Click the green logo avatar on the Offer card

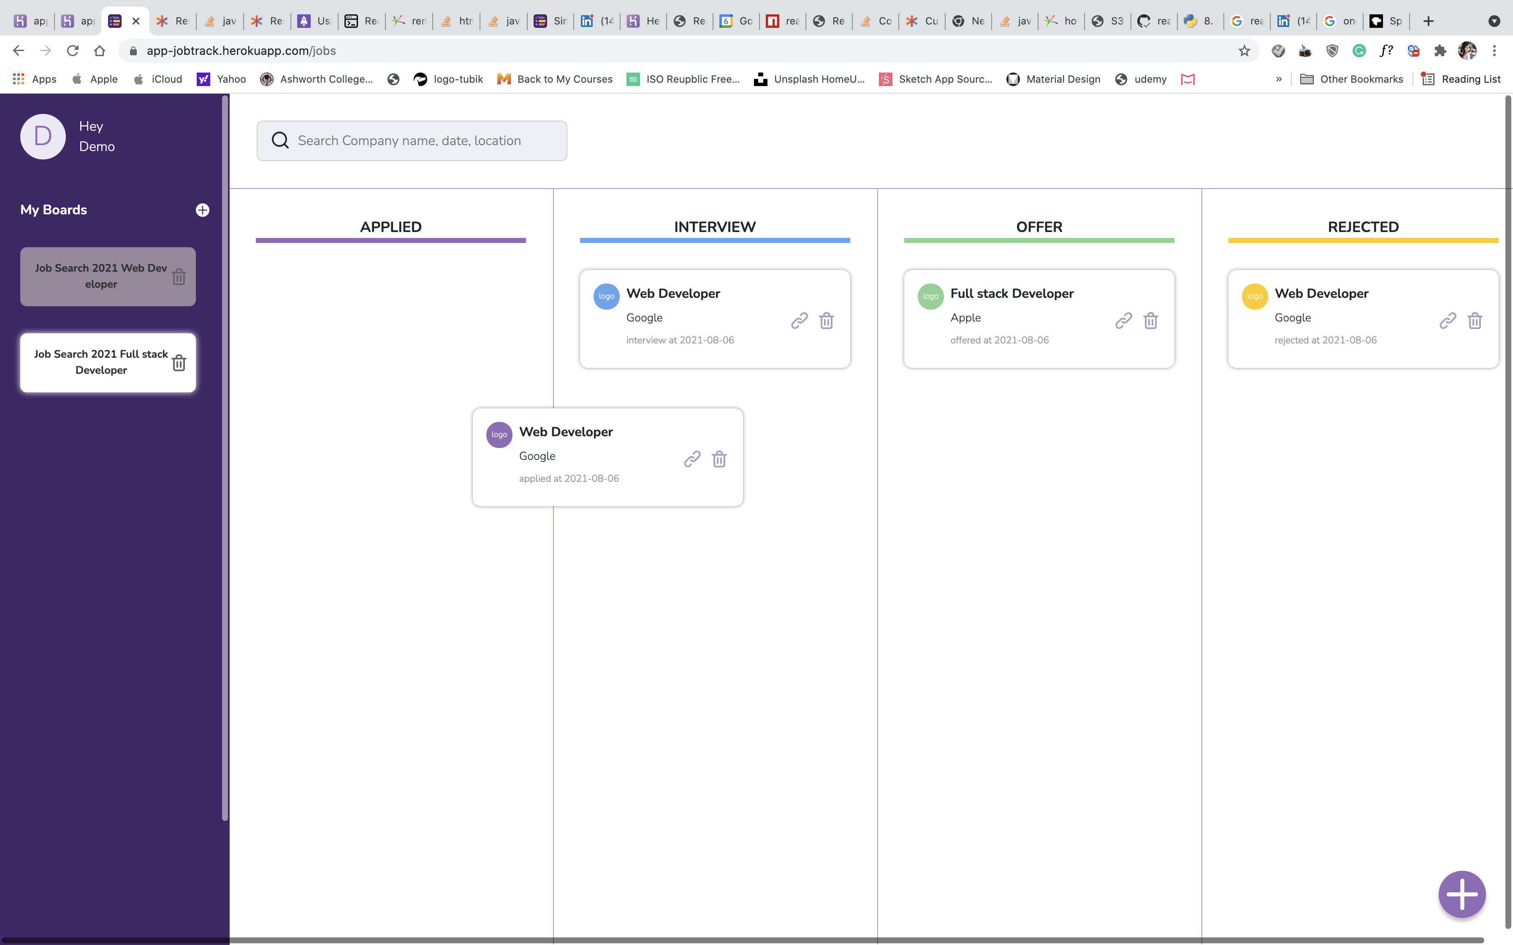(930, 296)
